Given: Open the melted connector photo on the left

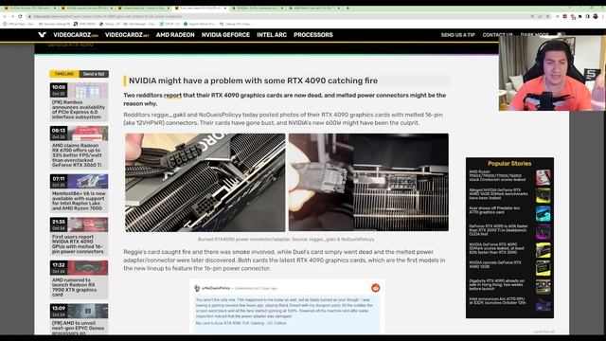Looking at the screenshot, I should pyautogui.click(x=205, y=183).
